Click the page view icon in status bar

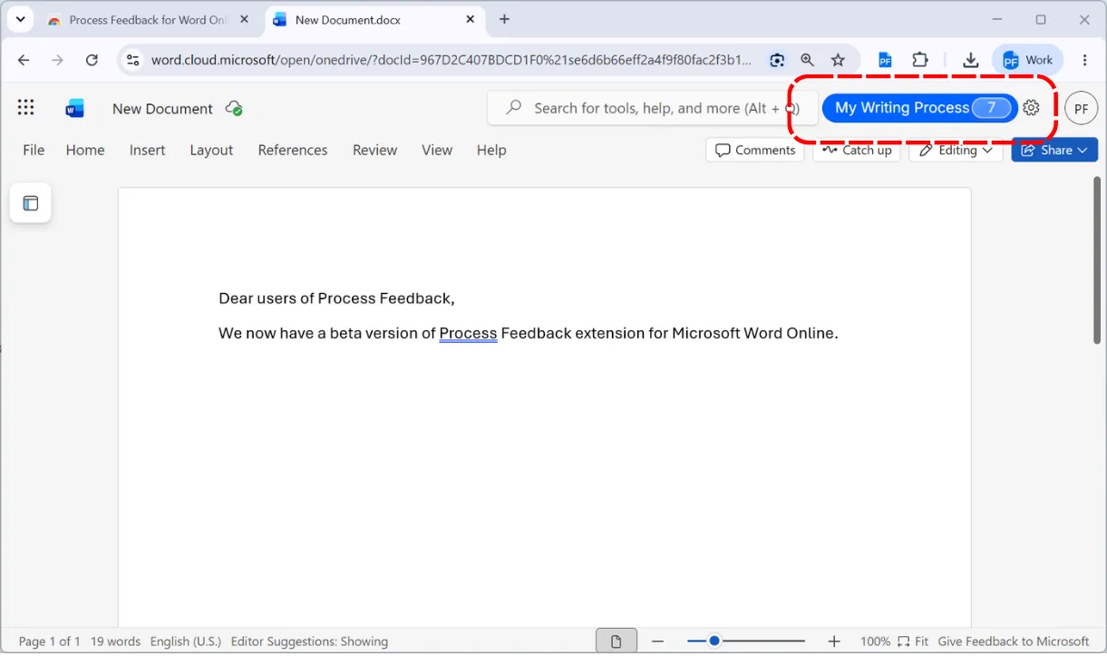coord(617,641)
